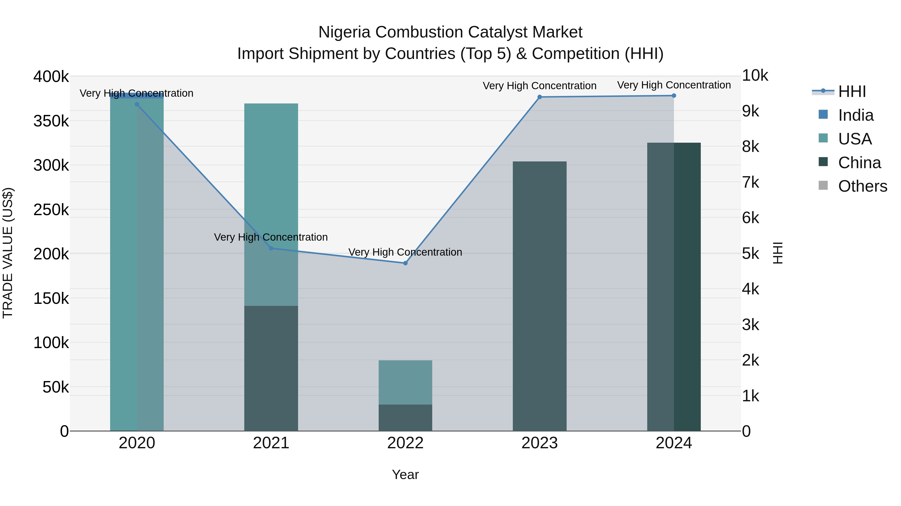
Task: Click the 2023 Very High Concentration annotation
Action: coord(540,85)
